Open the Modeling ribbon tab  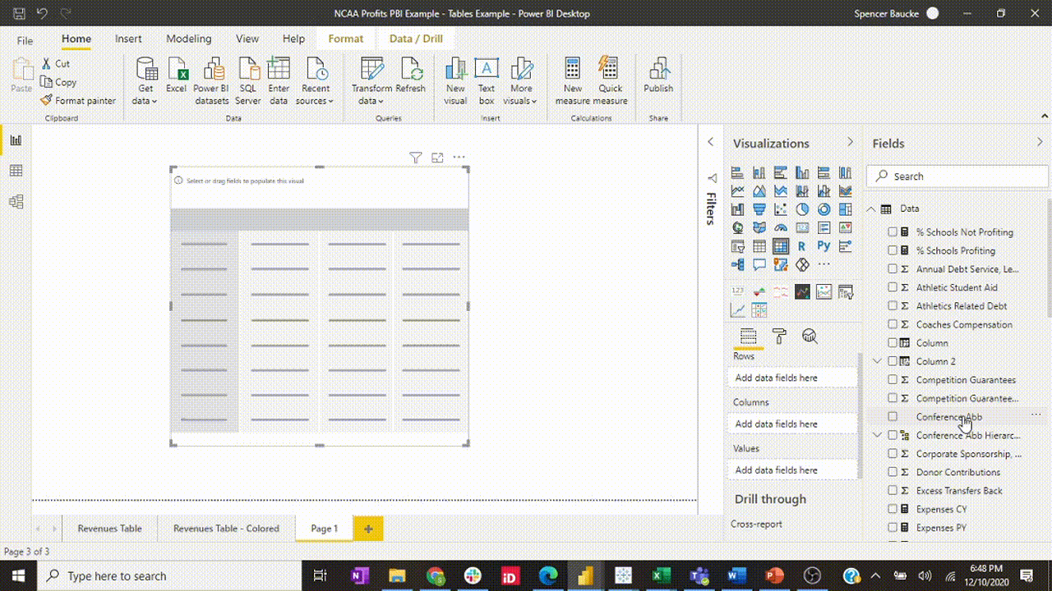[x=188, y=39]
